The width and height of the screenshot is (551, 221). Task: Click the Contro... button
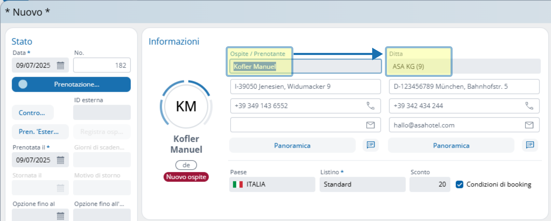(x=32, y=113)
